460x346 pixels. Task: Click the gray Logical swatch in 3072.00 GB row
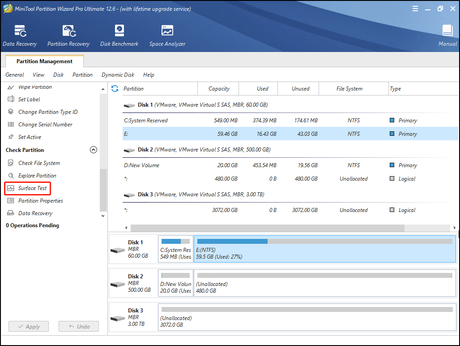pos(392,210)
